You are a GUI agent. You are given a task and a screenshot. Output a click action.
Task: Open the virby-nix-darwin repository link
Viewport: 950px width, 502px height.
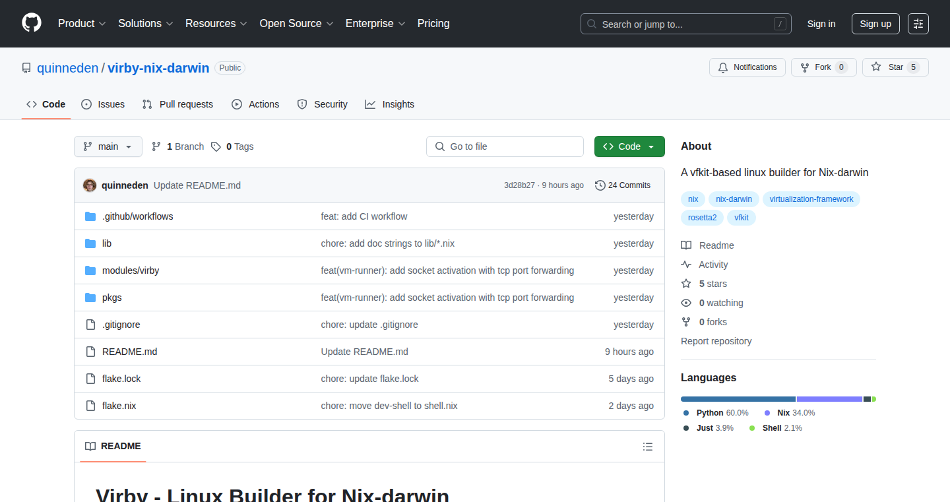pos(158,68)
